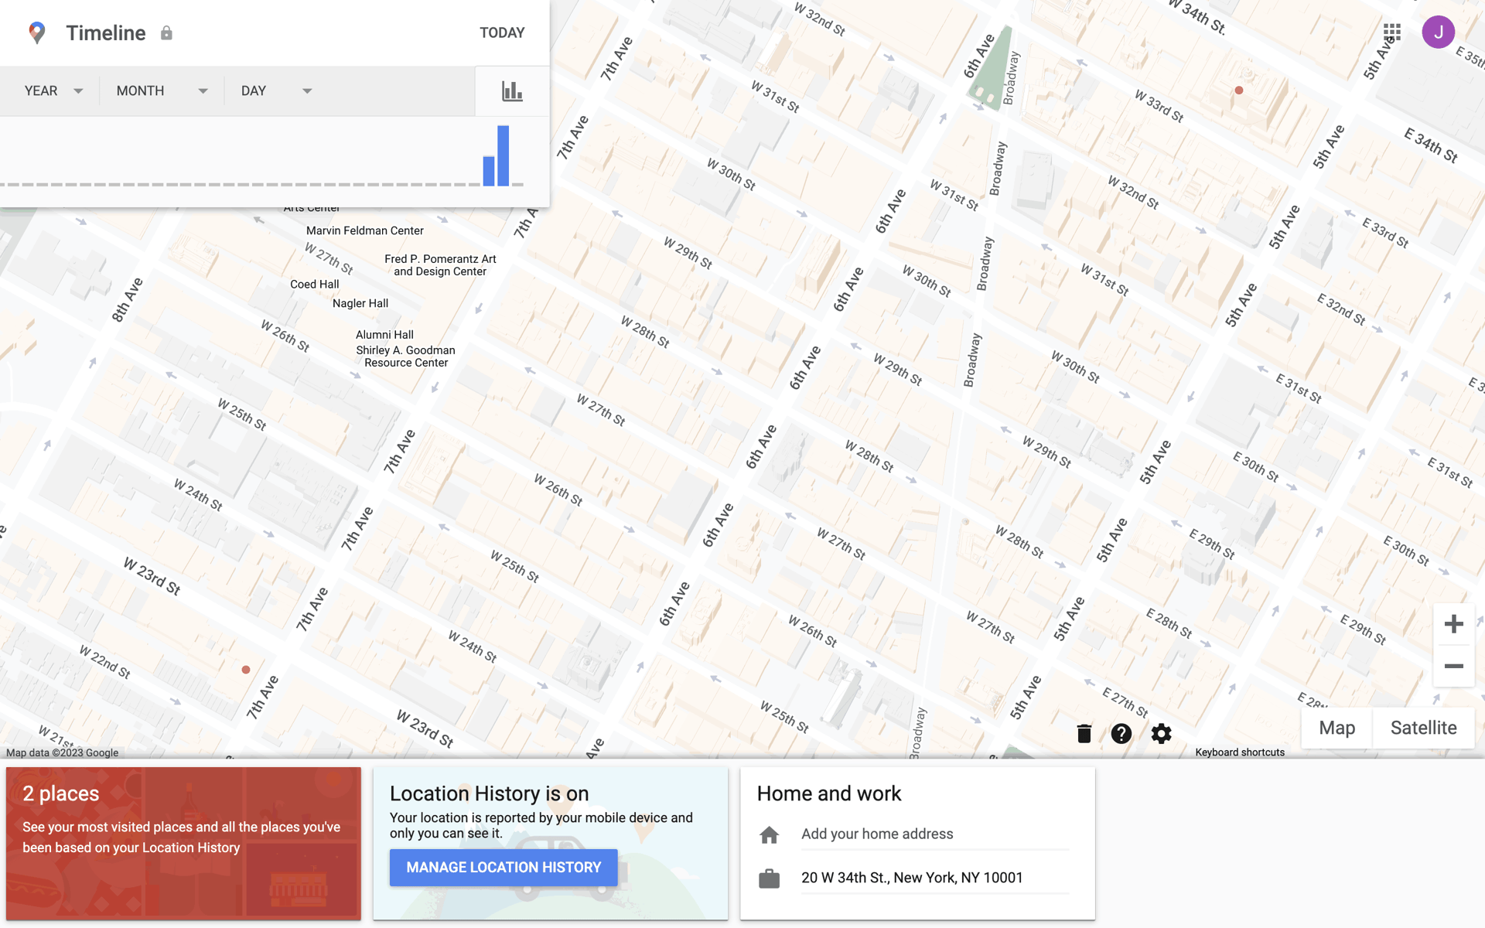Viewport: 1485px width, 928px height.
Task: Jump to TODAY in the timeline
Action: coord(502,32)
